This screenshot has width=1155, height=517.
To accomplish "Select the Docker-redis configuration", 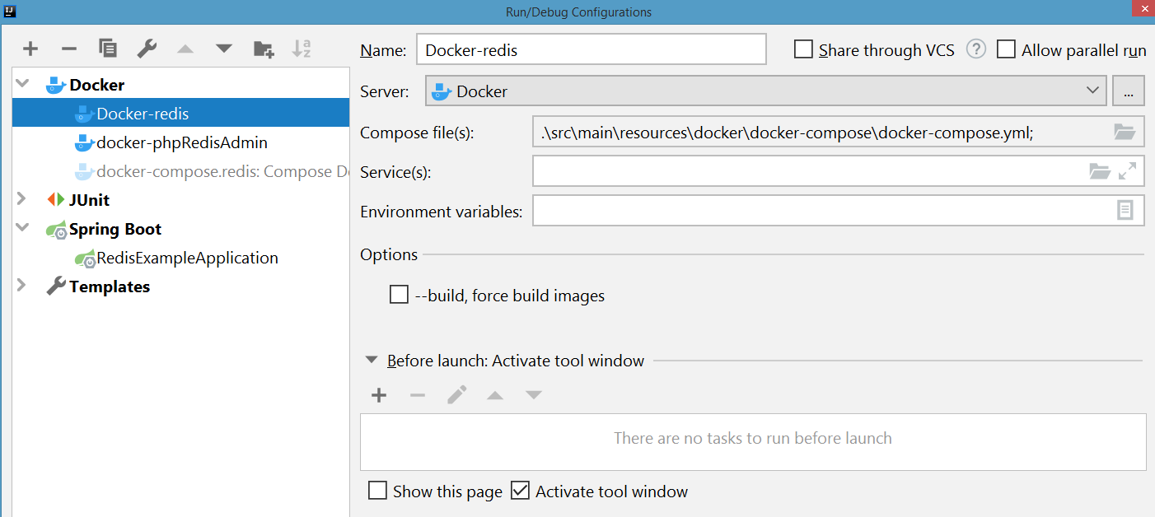I will tap(180, 114).
